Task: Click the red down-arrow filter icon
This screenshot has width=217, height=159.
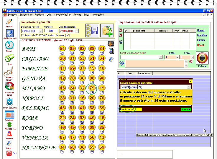Action: 121,35
